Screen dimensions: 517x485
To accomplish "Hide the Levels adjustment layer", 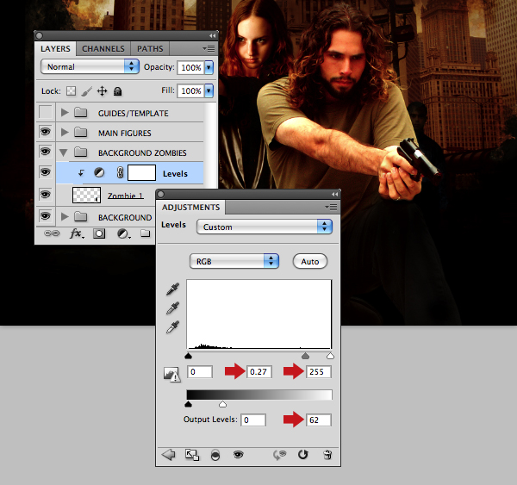I will tap(46, 171).
